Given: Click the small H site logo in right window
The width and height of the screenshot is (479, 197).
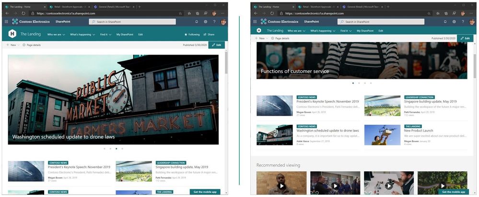Looking at the screenshot, I should pyautogui.click(x=259, y=31).
